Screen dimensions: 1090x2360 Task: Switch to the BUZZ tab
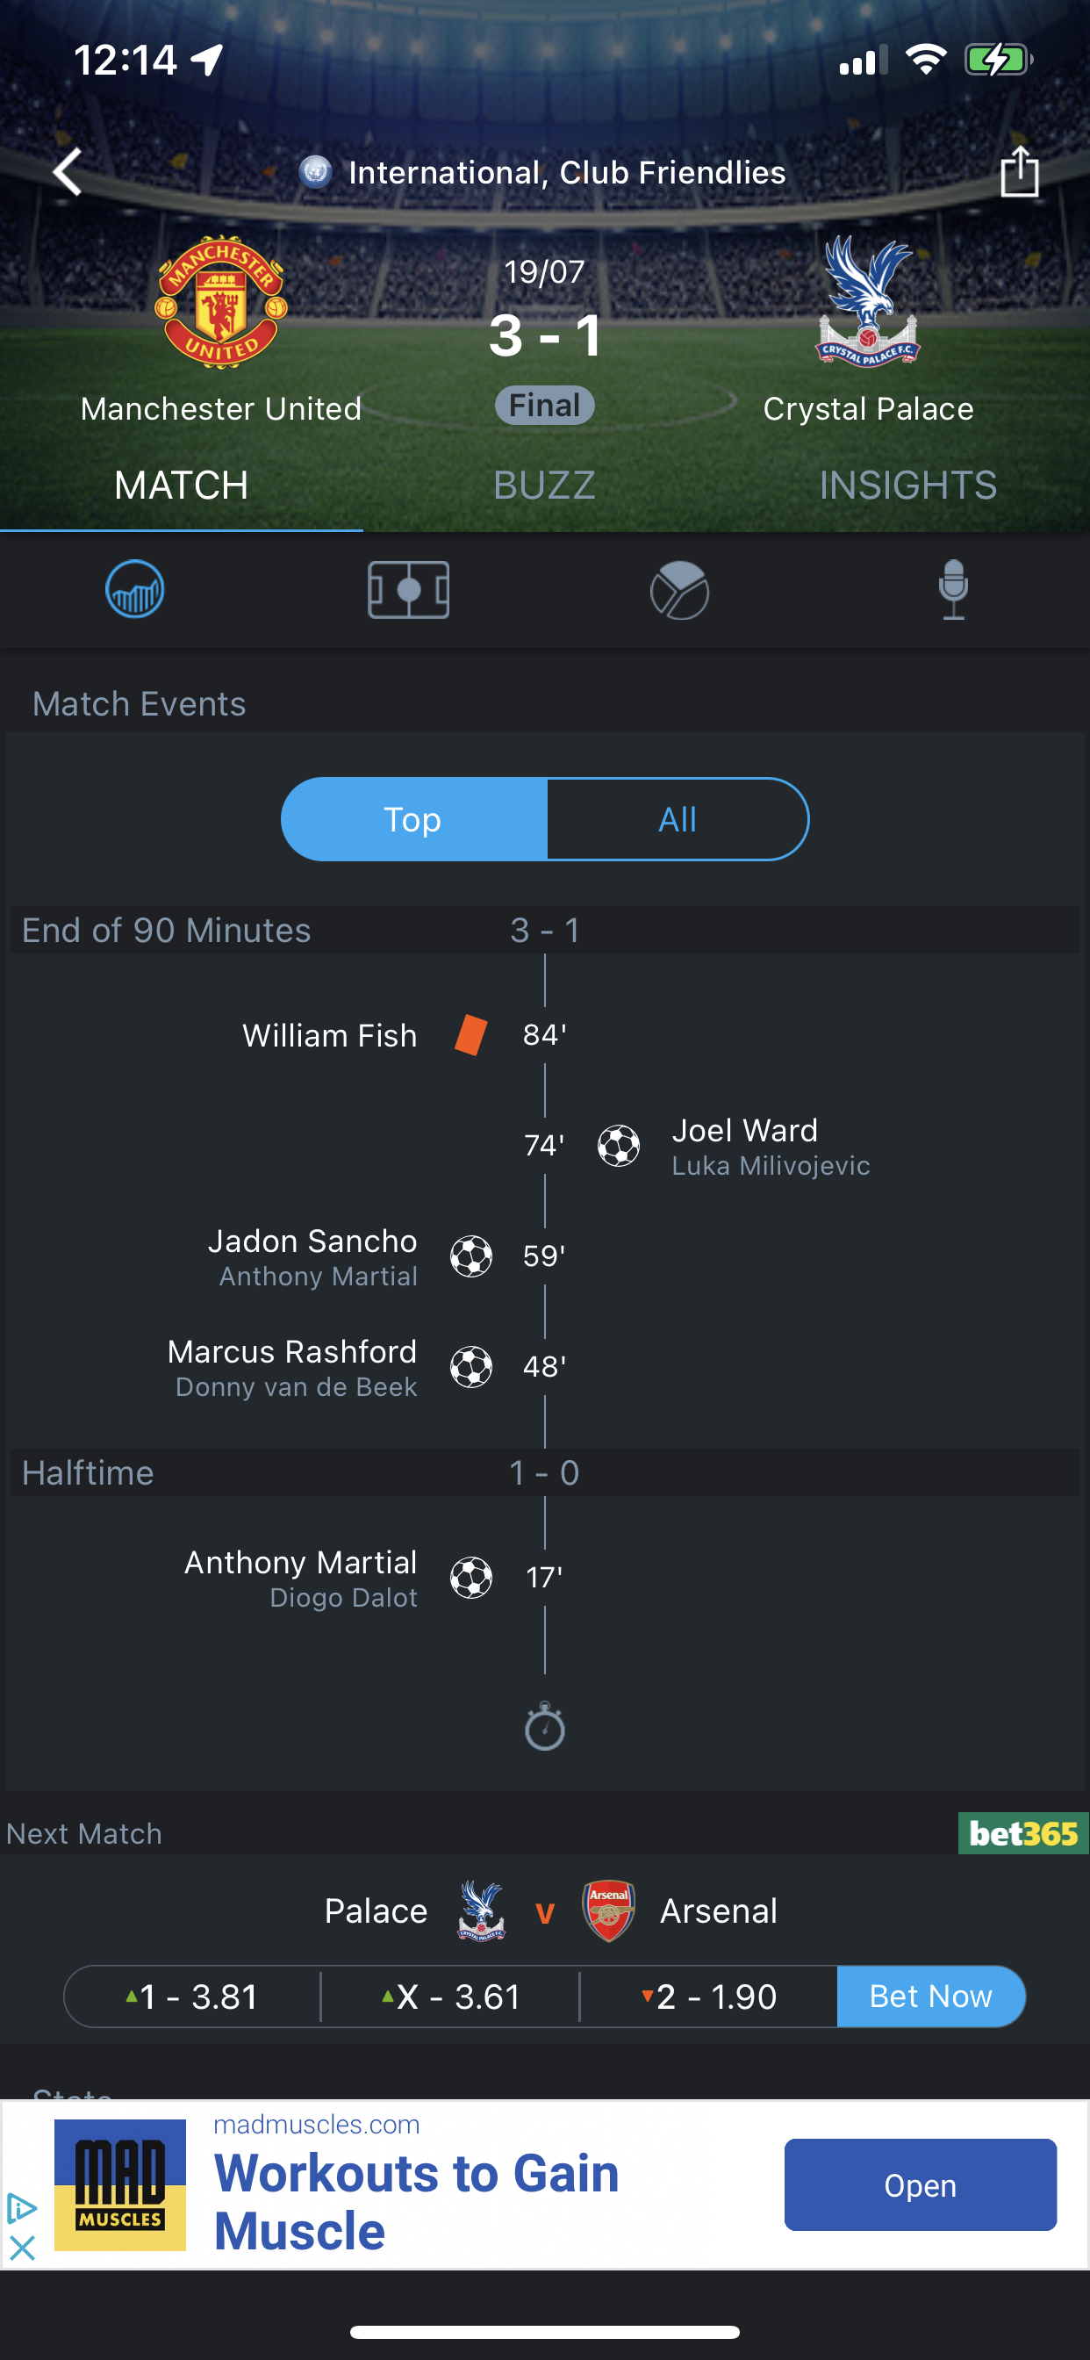545,486
